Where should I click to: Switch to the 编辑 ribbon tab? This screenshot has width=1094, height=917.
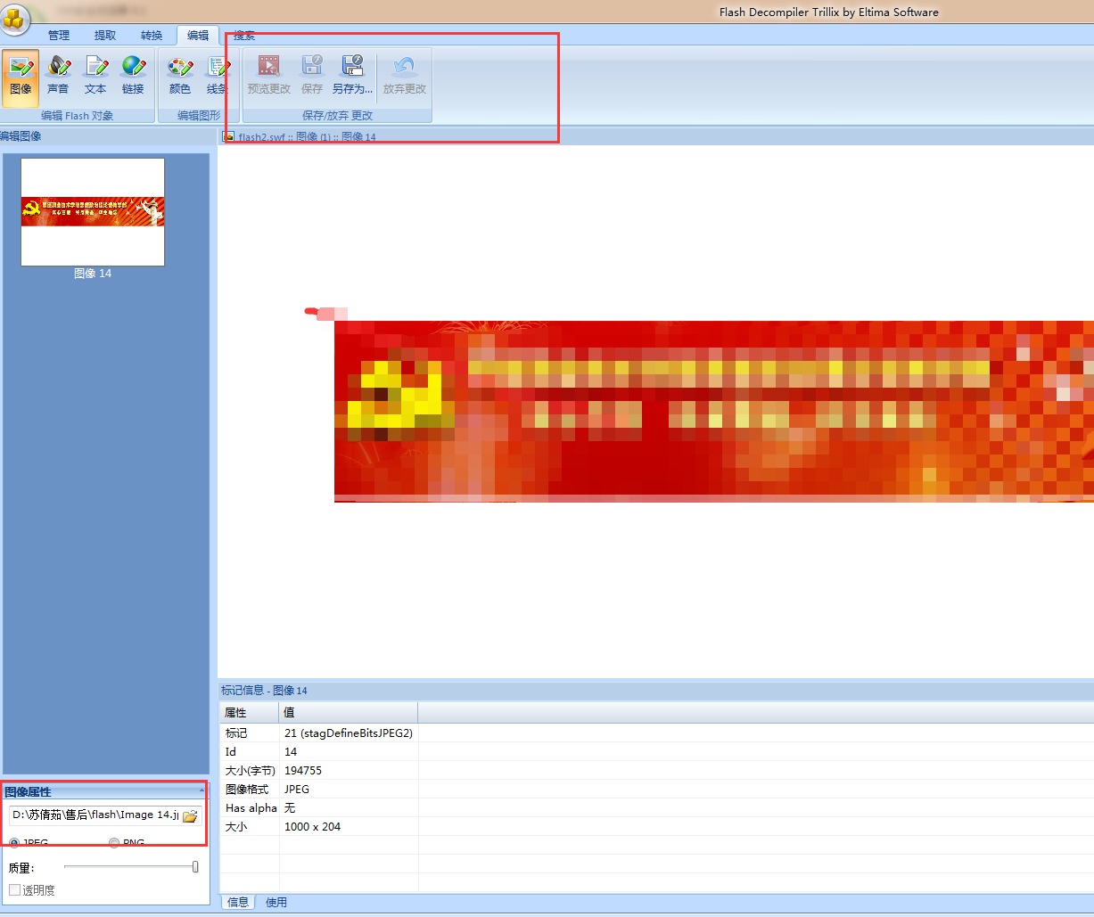tap(198, 36)
